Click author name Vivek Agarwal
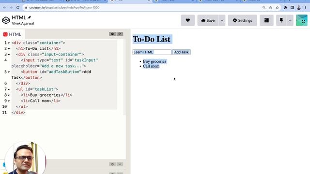This screenshot has height=174, width=310. pos(23,23)
